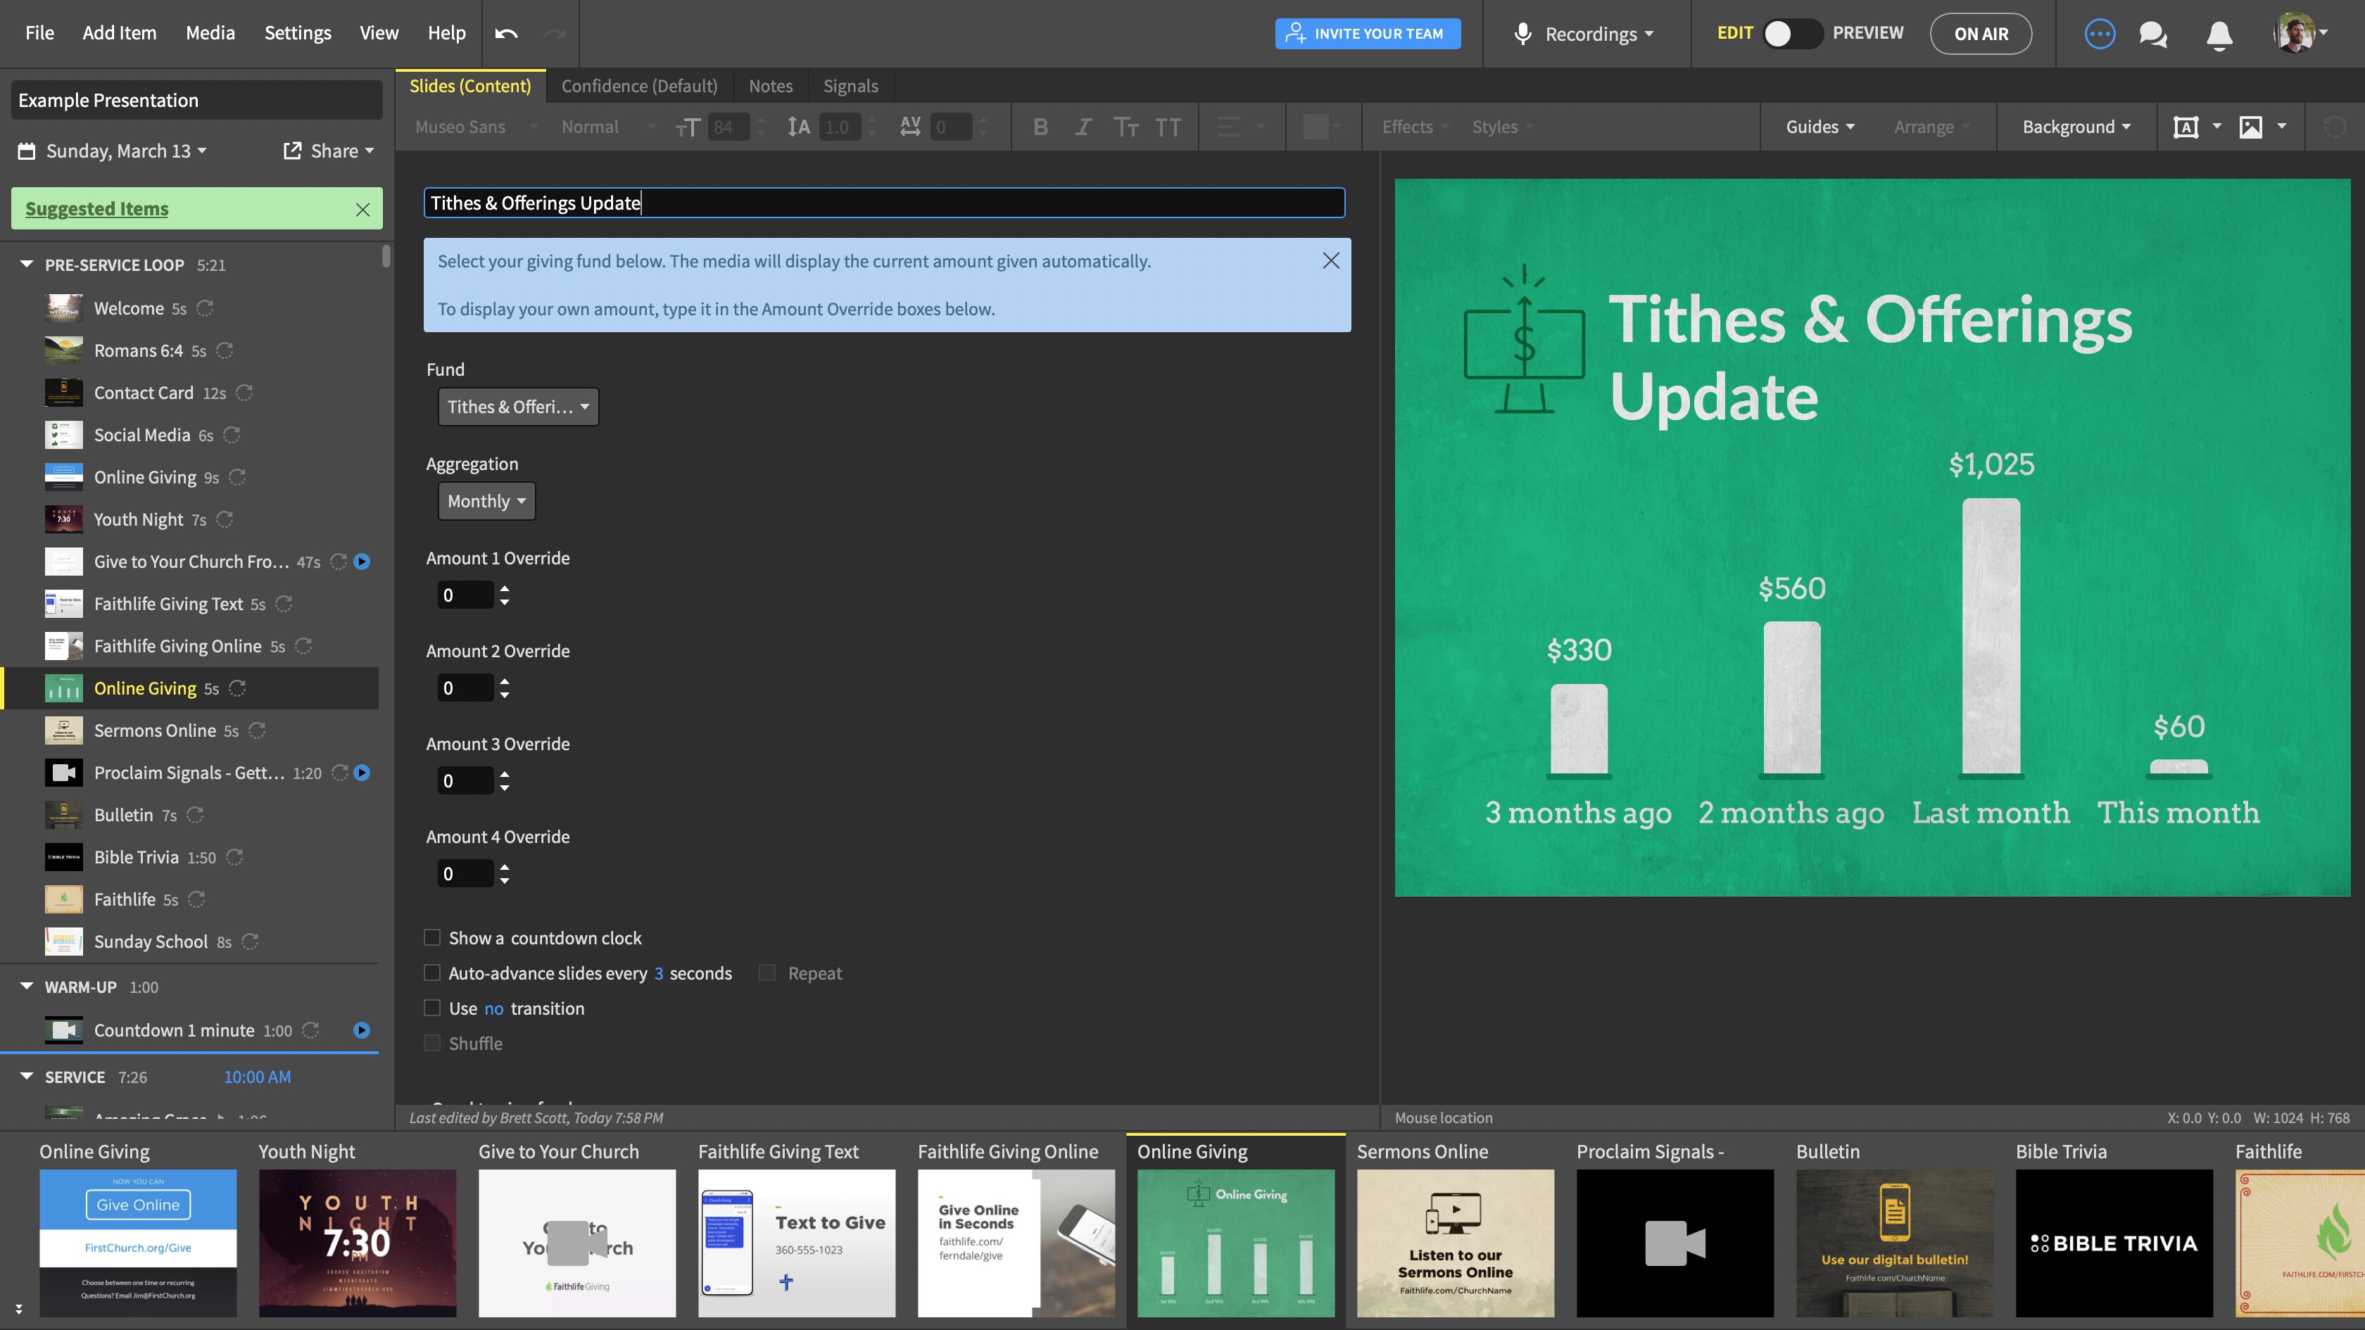Select Youth Night thumbnail in filmstrip
2365x1330 pixels.
[x=357, y=1243]
